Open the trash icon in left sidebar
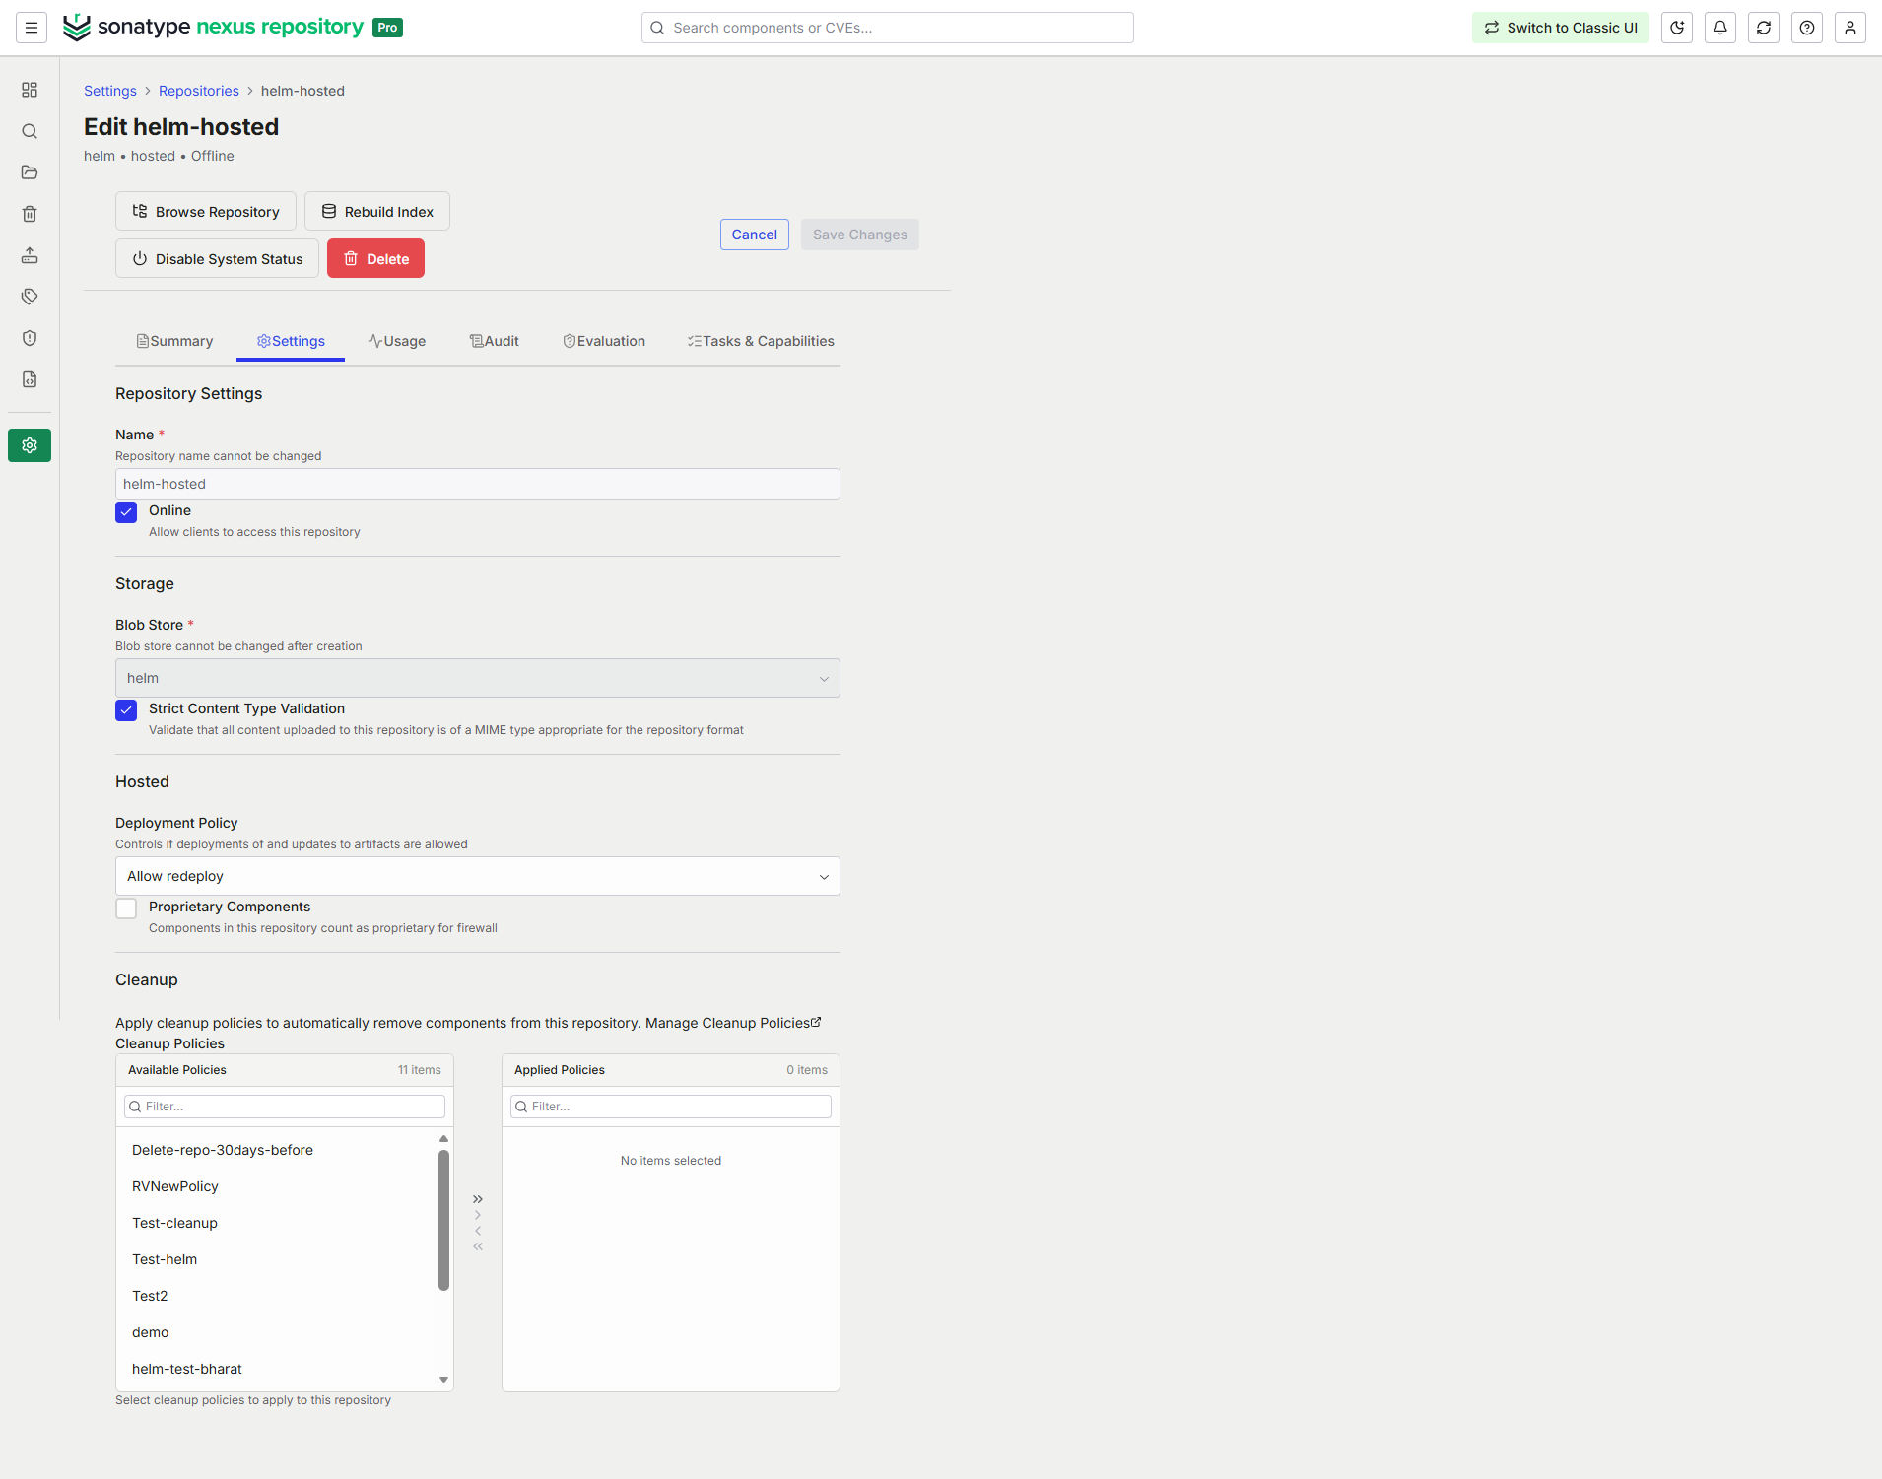 [30, 214]
